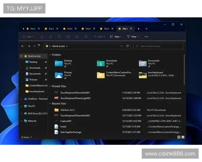
Task: Select the Downloads folder tile
Action: click(x=107, y=63)
